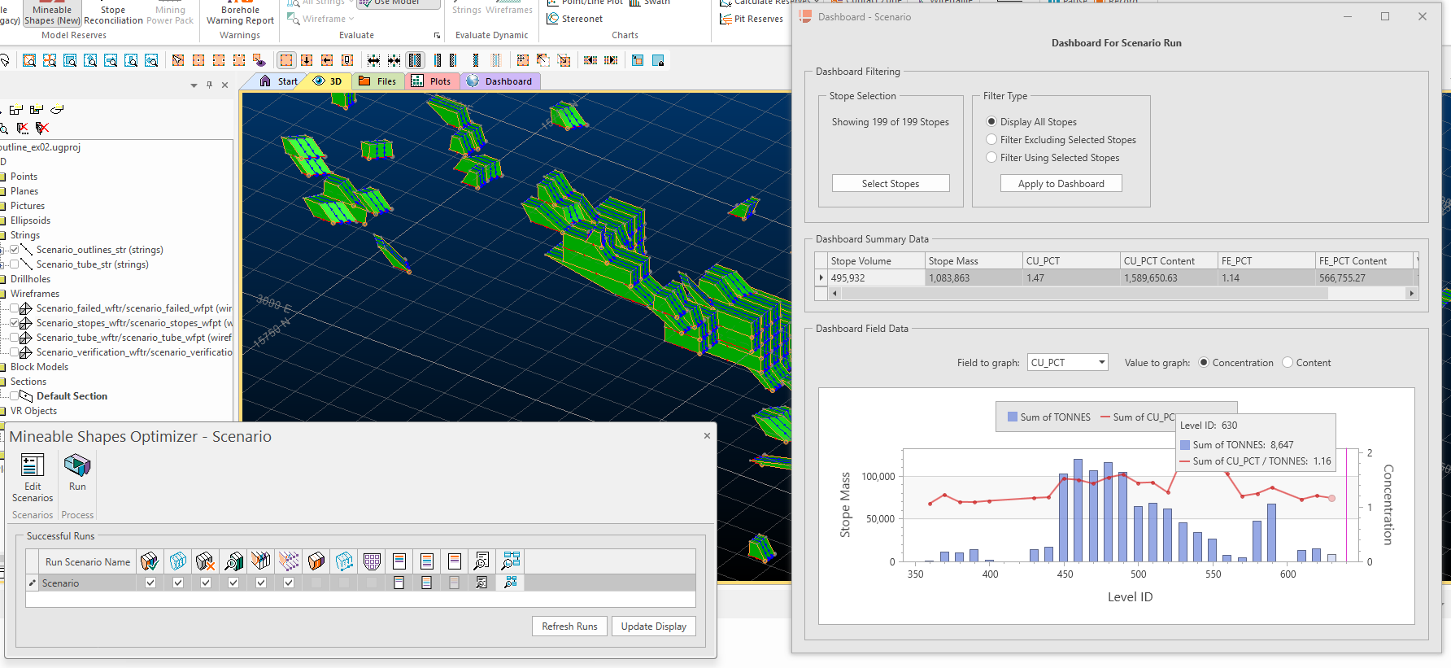Click the last report icon in Scenario row
The image size is (1451, 668).
coord(510,583)
